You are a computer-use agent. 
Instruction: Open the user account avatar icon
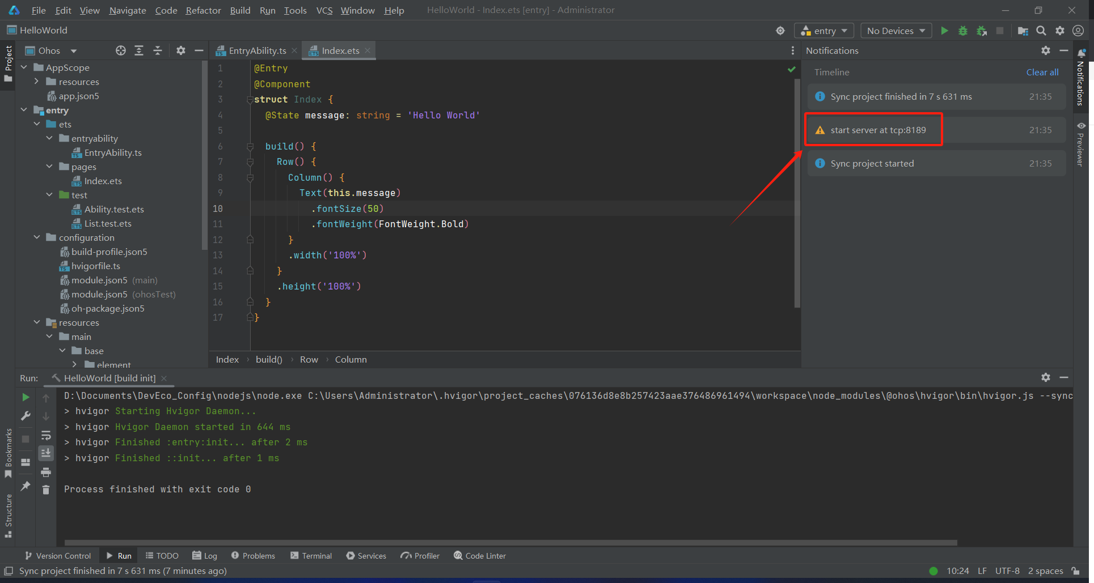[x=1079, y=31]
